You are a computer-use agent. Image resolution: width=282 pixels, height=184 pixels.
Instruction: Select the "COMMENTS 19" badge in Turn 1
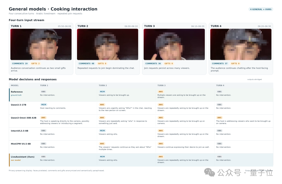[20, 64]
